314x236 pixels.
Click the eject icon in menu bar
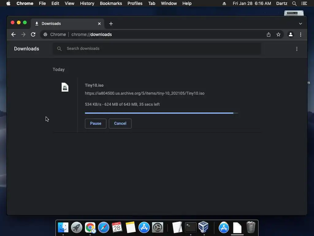point(224,3)
